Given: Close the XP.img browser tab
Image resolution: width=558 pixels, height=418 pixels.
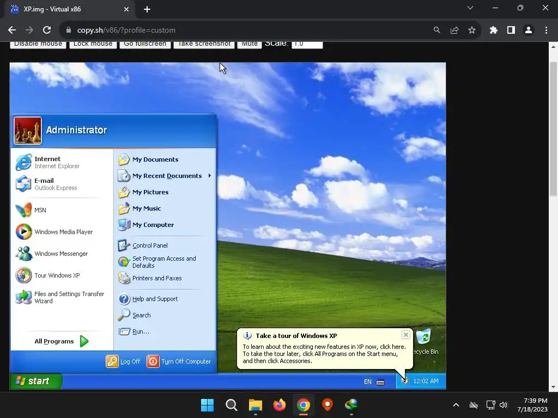Looking at the screenshot, I should click(x=126, y=9).
